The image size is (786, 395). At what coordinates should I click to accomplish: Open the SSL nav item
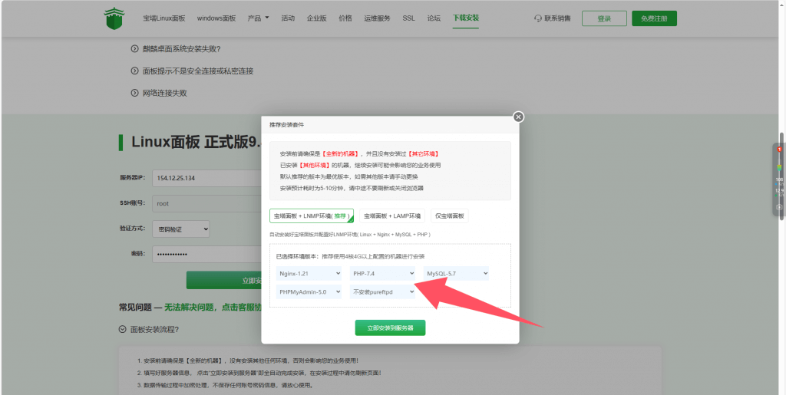[x=408, y=18]
